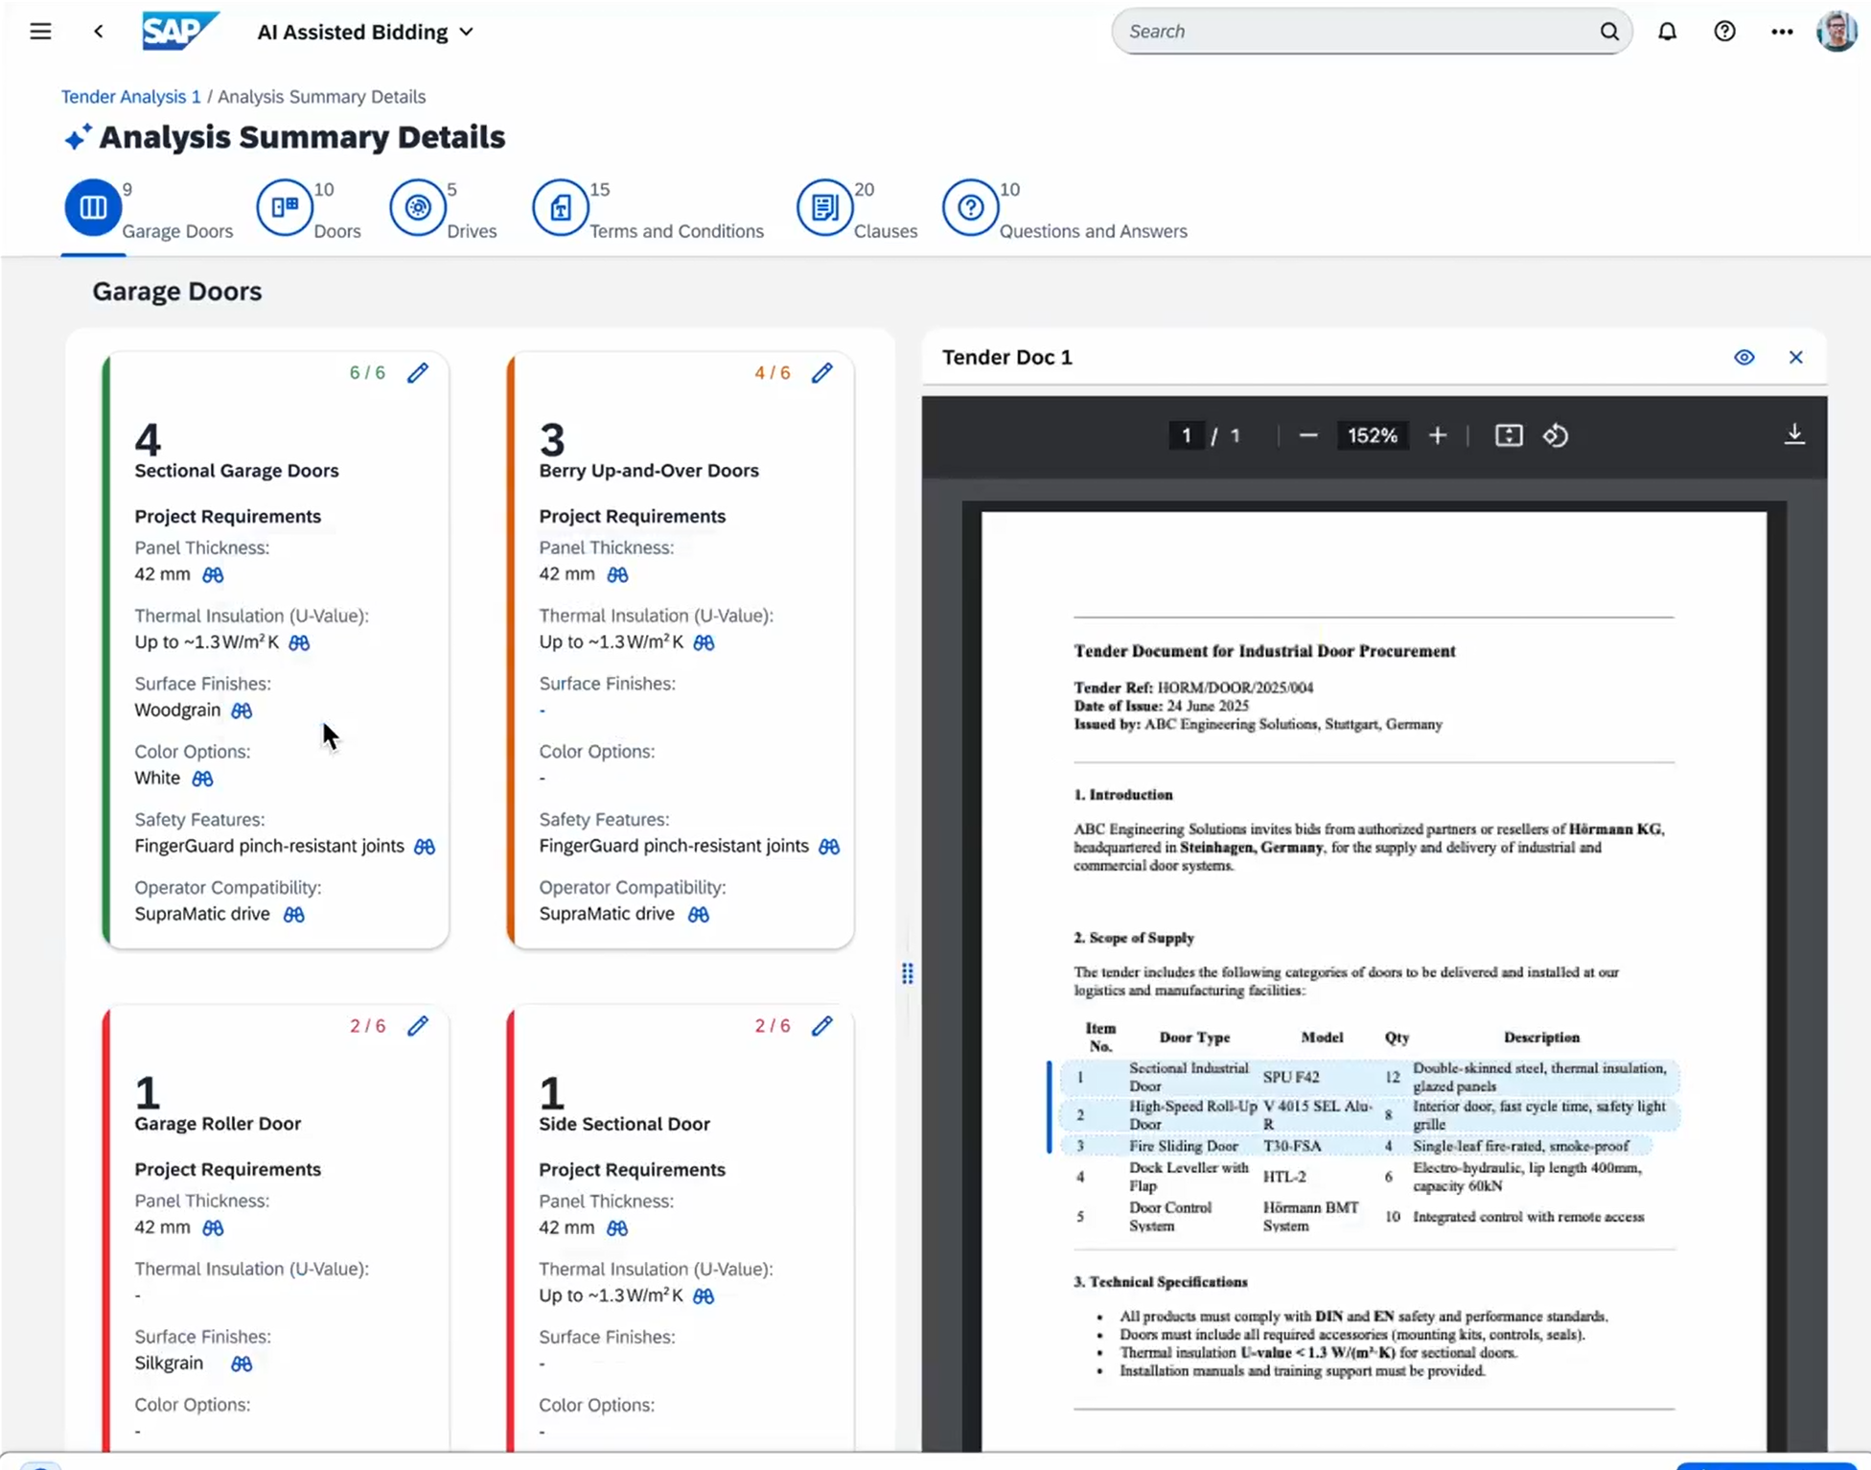Zoom in the PDF with plus

pos(1437,435)
